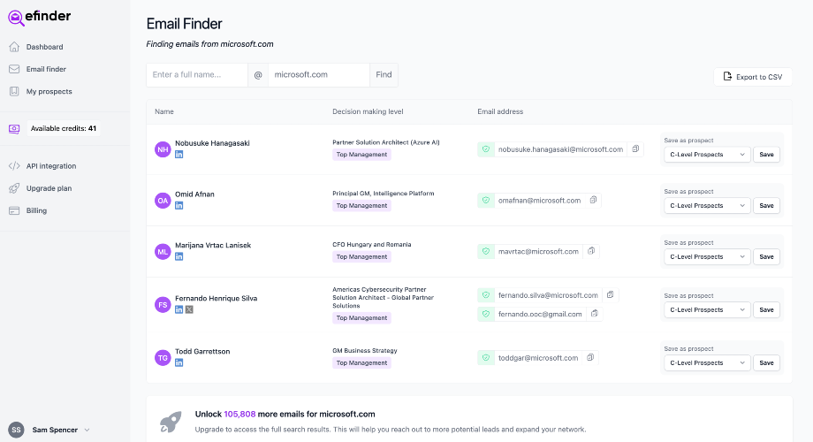The width and height of the screenshot is (813, 442).
Task: Click the FS avatar for Fernando Silva
Action: tap(163, 304)
